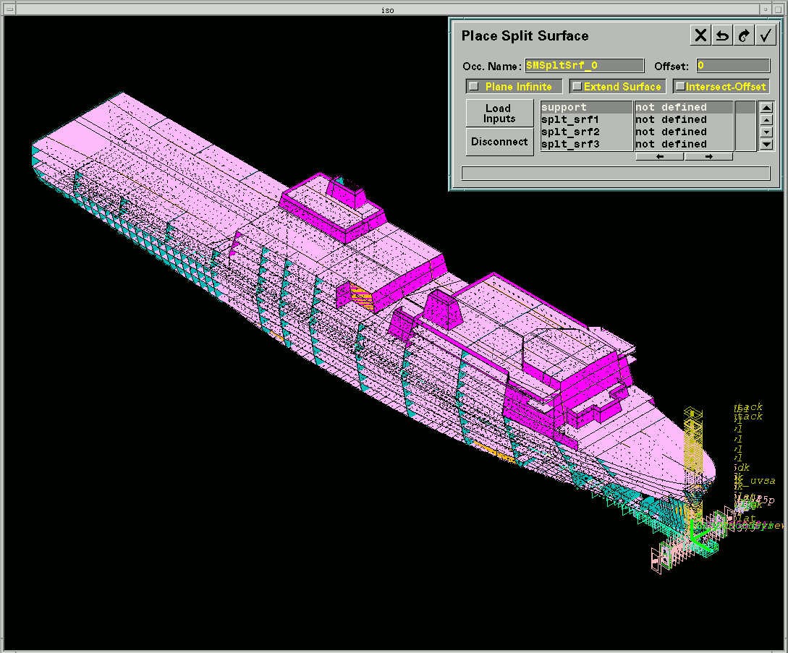Image resolution: width=788 pixels, height=653 pixels.
Task: Select the splt_srf3 row
Action: click(586, 144)
